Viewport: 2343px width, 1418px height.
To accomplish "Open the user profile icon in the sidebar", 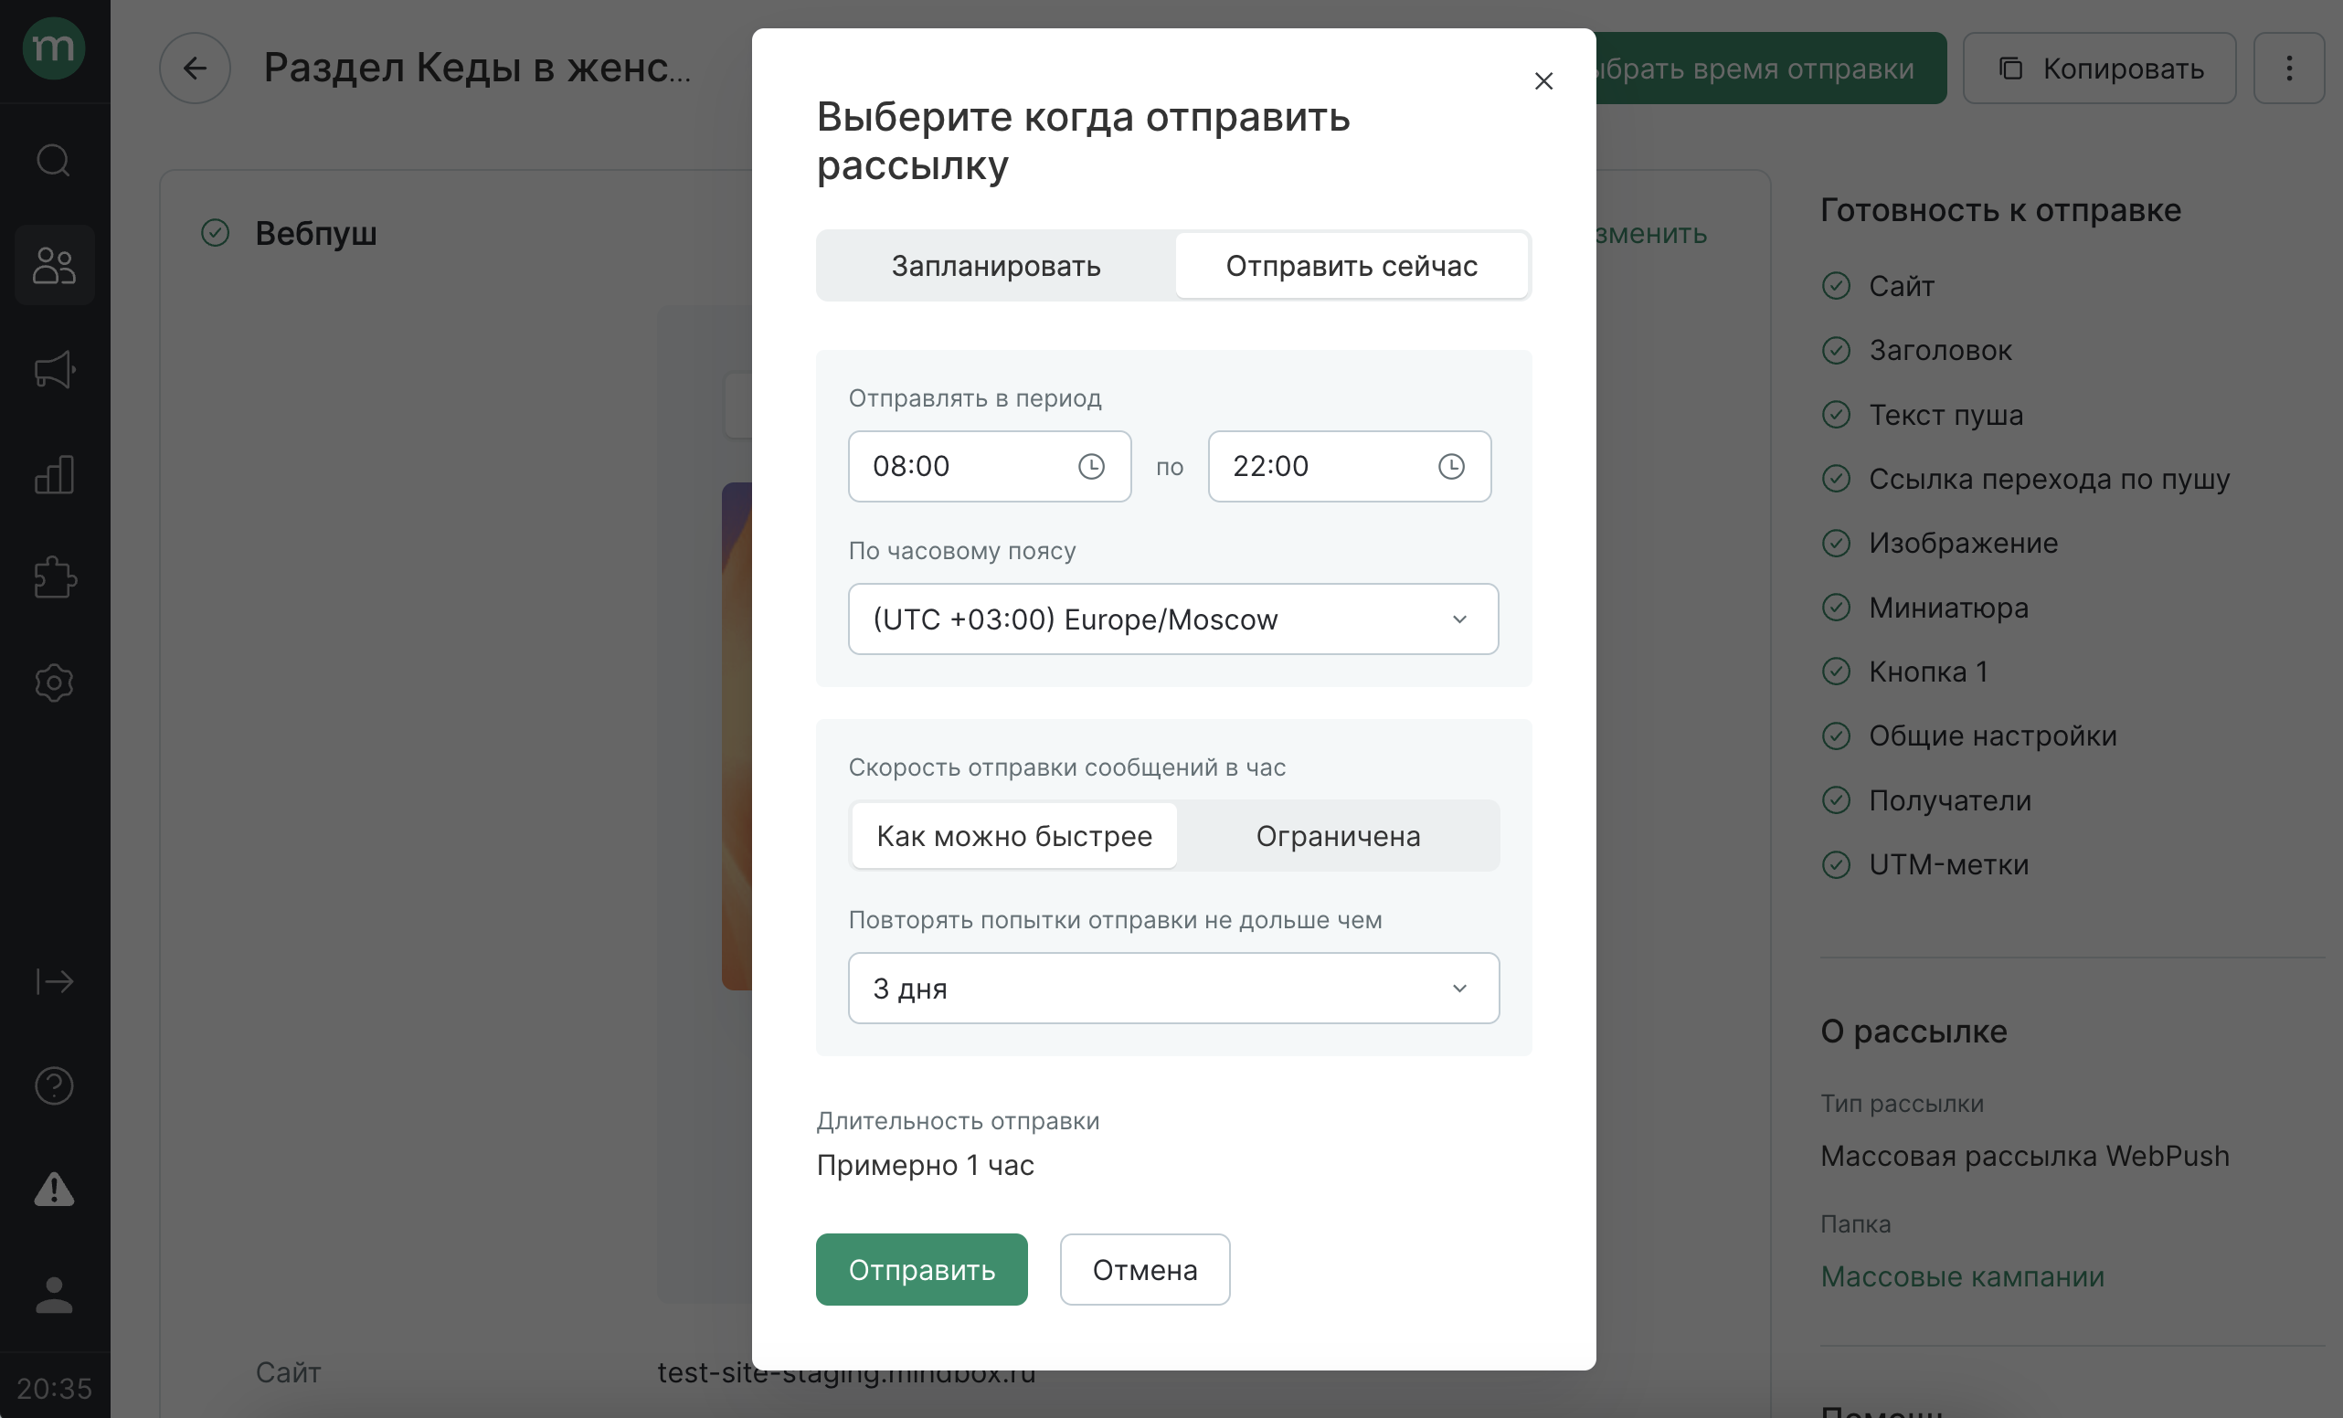I will (54, 1295).
